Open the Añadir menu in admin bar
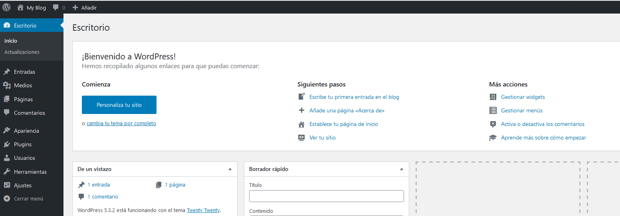620x216 pixels. [84, 8]
